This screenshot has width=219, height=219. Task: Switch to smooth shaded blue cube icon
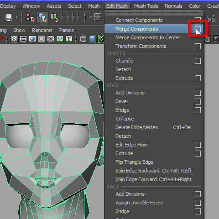(x=92, y=39)
